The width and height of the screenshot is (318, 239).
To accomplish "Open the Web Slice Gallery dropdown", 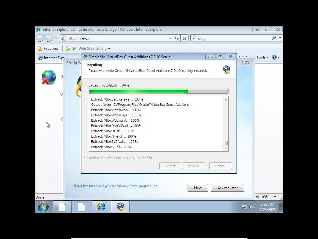I will pyautogui.click(x=109, y=49).
